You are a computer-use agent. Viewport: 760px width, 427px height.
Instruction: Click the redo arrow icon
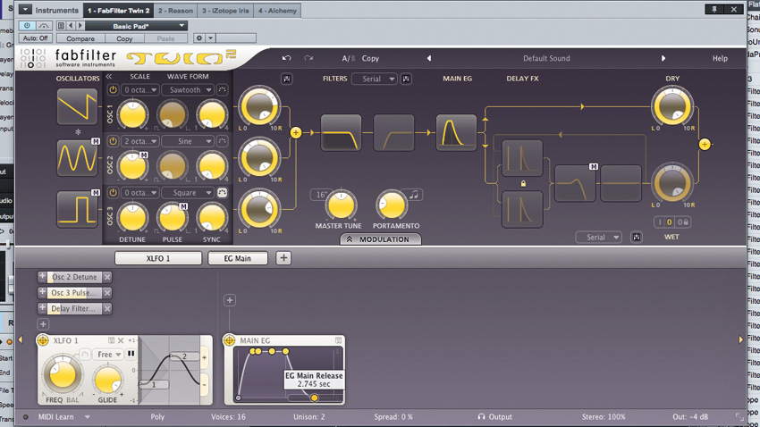pyautogui.click(x=308, y=58)
